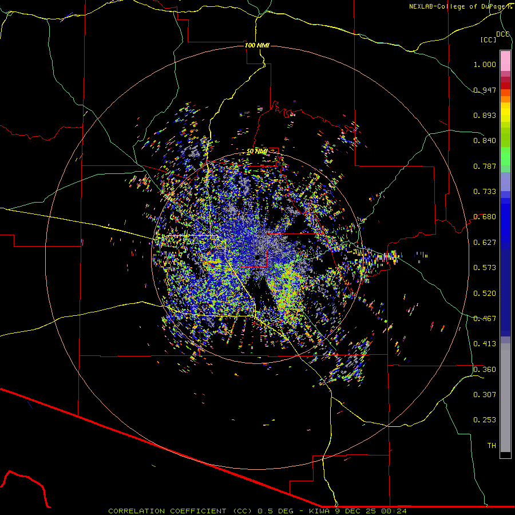Click the 0.947 scale value
Viewport: 515px width, 515px height.
[x=485, y=90]
